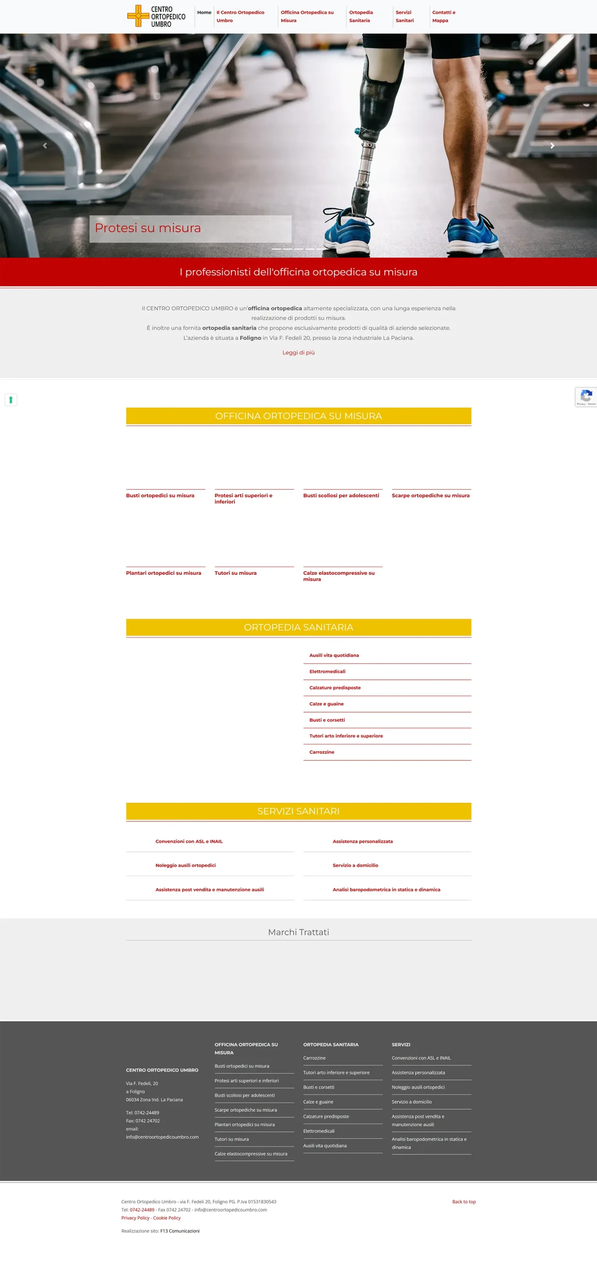
Task: Open Contatti e Mappa in navigation
Action: point(443,17)
